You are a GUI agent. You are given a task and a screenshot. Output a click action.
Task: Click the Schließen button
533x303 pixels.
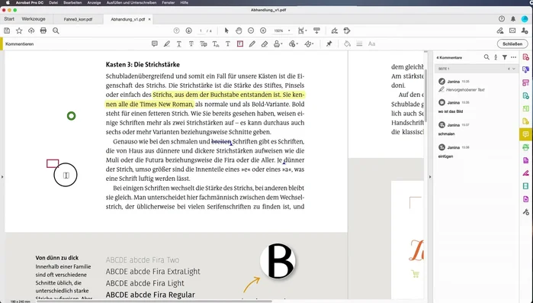click(512, 44)
